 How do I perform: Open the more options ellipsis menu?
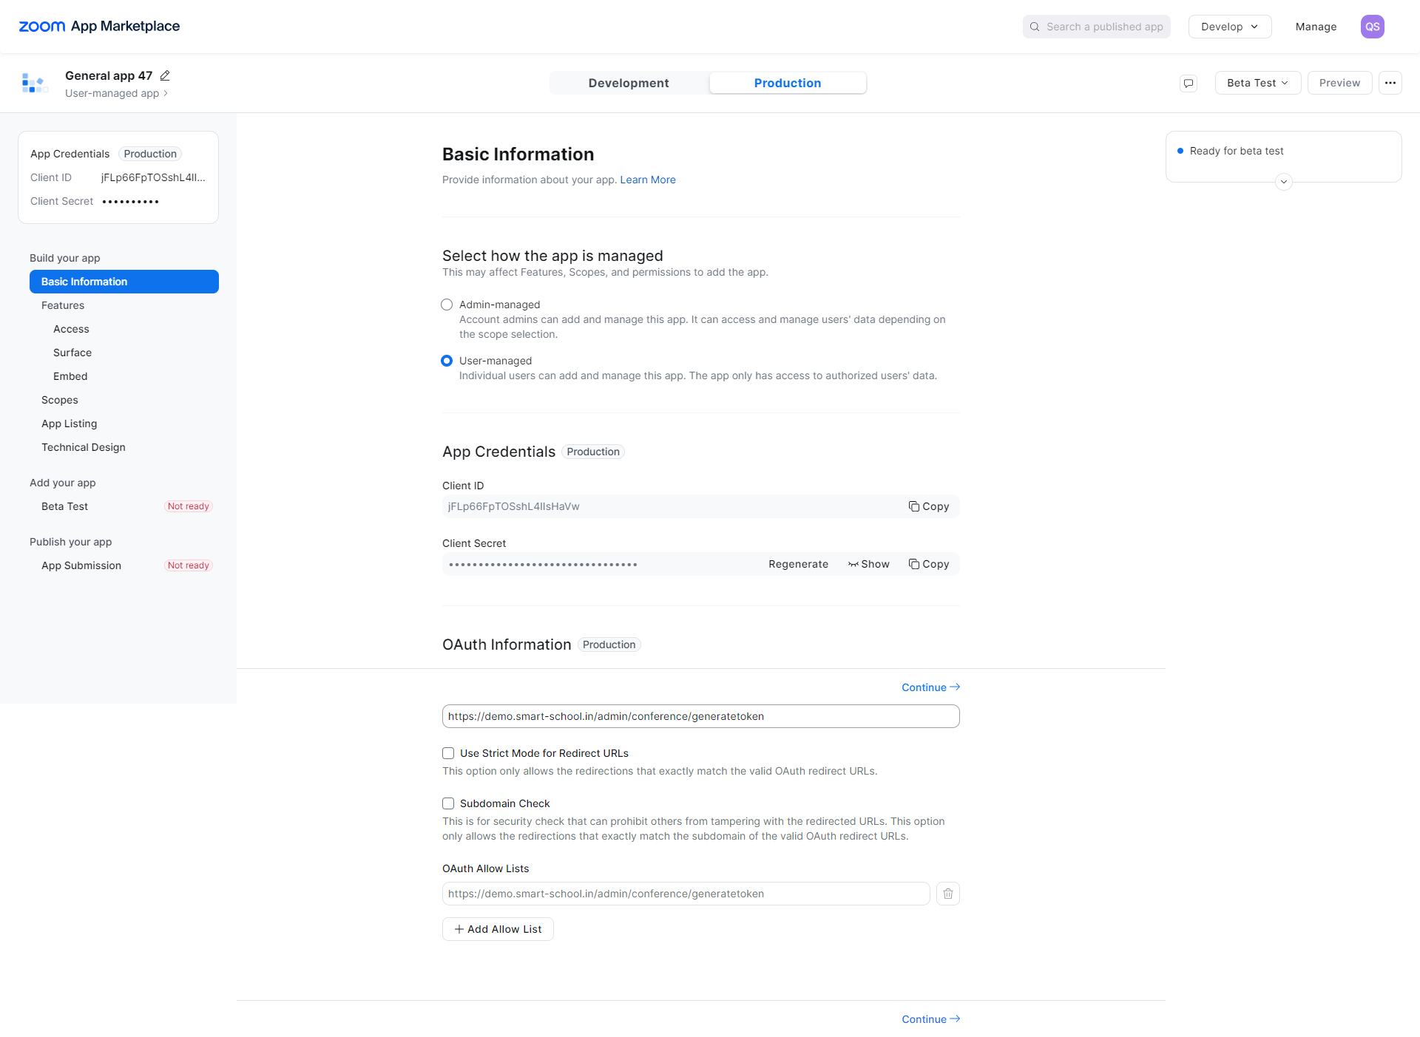(1390, 83)
